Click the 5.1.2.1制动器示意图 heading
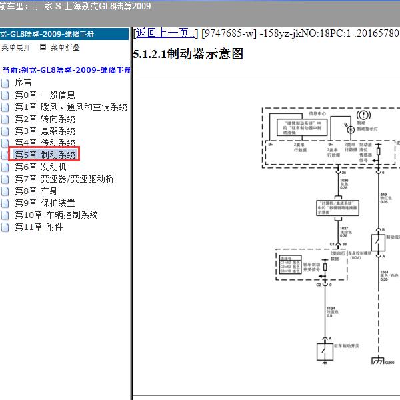The width and height of the screenshot is (400, 400). tap(188, 54)
